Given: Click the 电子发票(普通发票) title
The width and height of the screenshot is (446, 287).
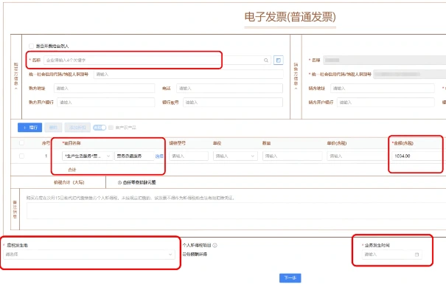Looking at the screenshot, I should (x=290, y=17).
